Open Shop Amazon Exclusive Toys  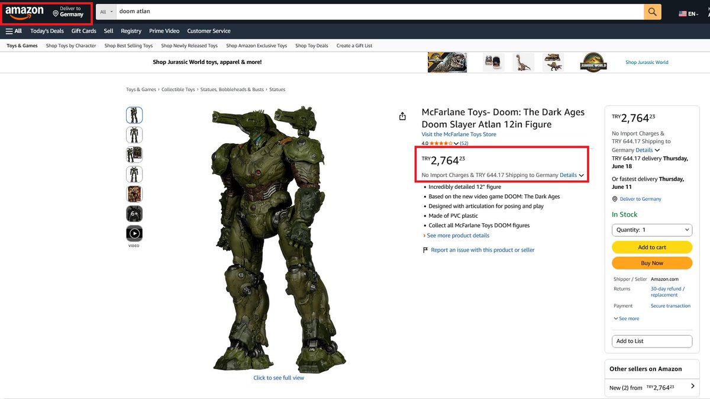pos(256,46)
